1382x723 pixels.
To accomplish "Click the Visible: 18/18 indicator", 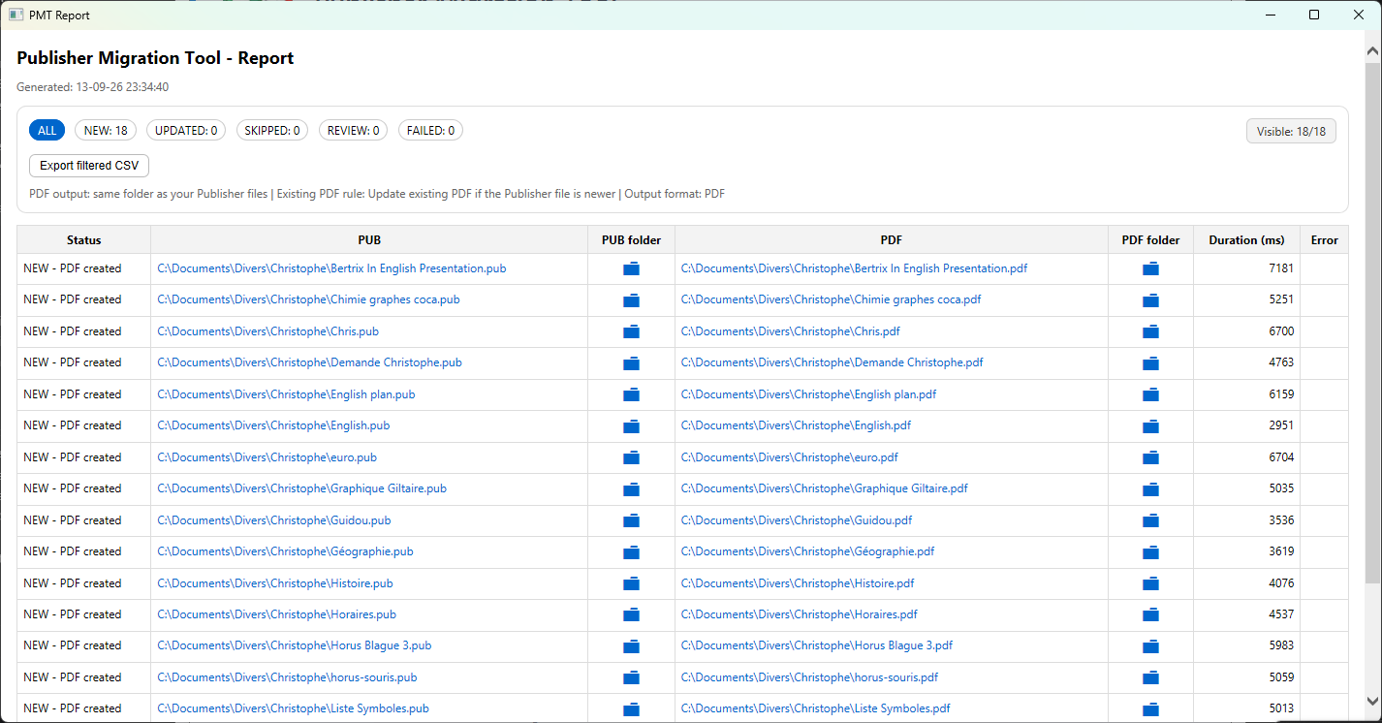I will (1291, 131).
